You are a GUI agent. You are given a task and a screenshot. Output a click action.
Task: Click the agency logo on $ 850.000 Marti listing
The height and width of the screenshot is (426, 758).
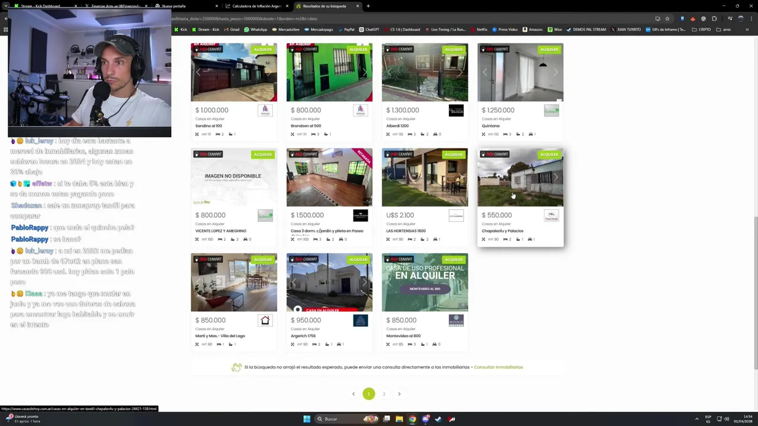click(265, 321)
